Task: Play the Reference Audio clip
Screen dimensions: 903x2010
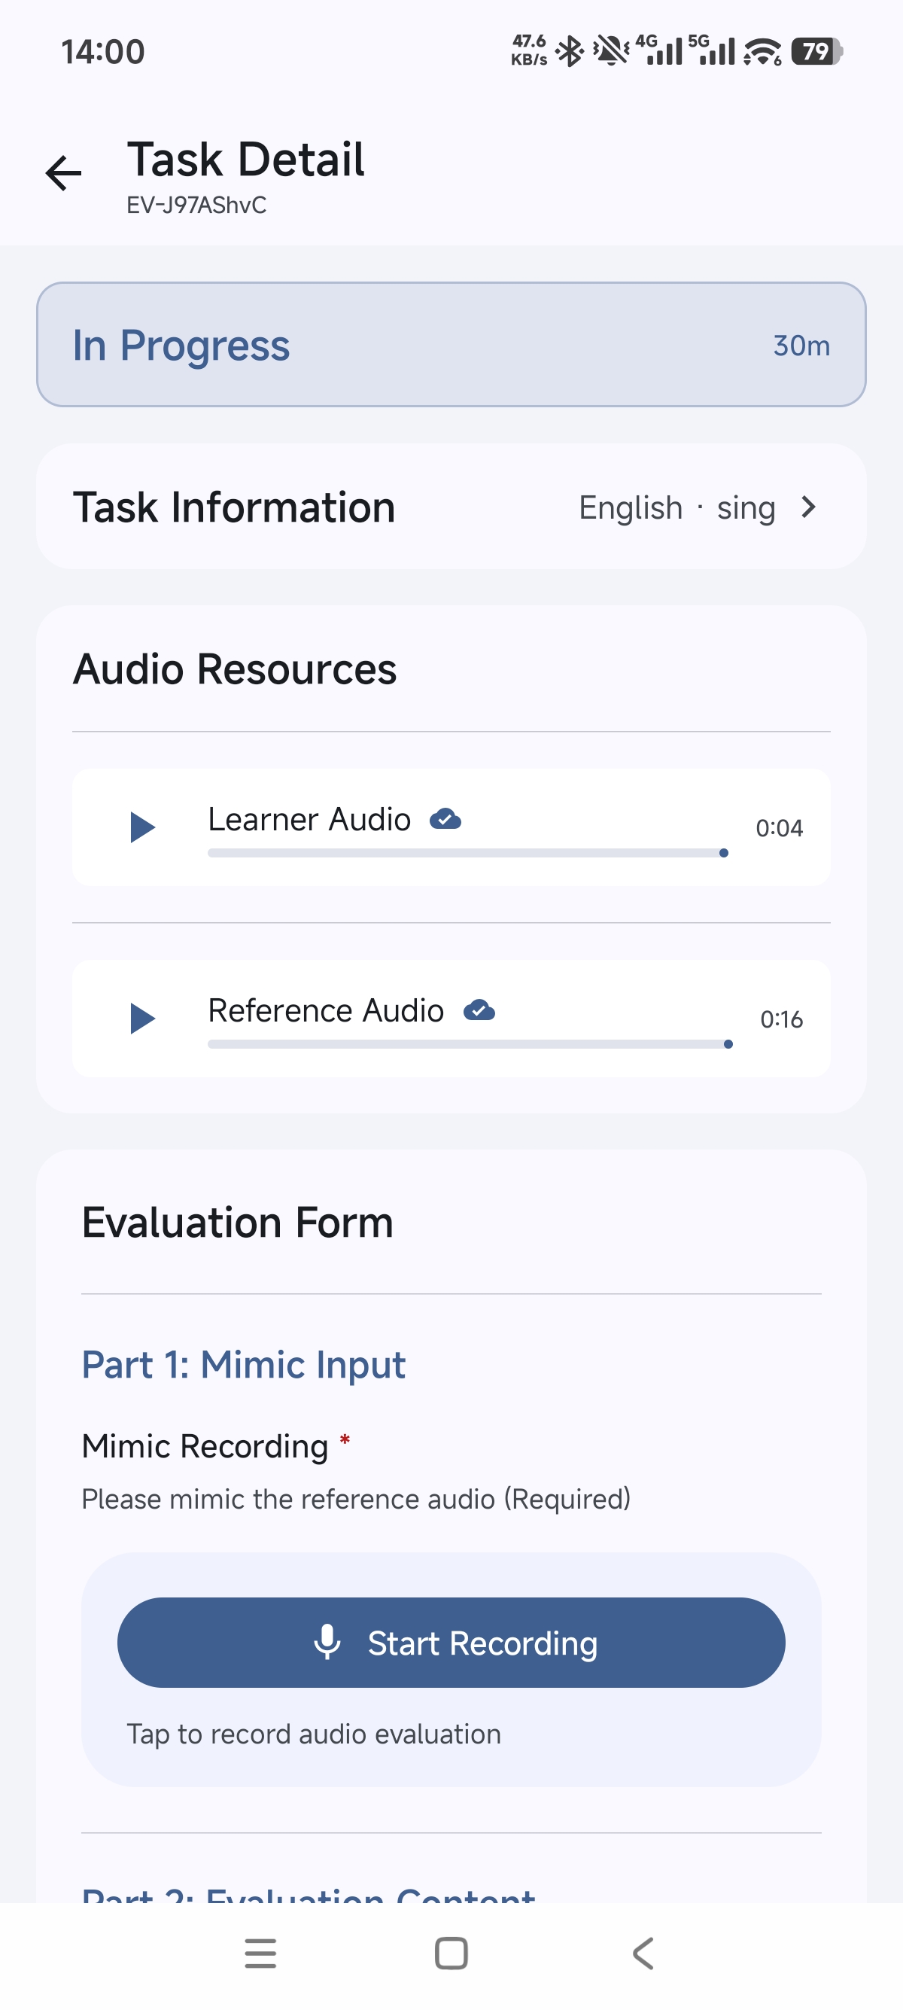Action: (x=142, y=1019)
